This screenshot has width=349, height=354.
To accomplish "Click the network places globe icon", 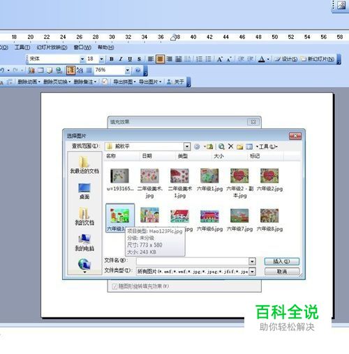I will click(84, 265).
